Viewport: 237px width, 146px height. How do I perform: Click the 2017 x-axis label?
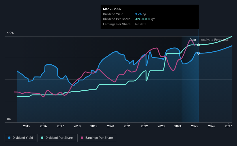coord(60,126)
